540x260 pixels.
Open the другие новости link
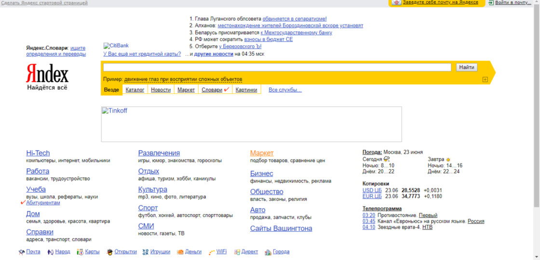[214, 54]
